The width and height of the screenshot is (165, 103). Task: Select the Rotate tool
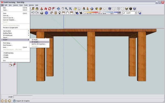[50, 9]
